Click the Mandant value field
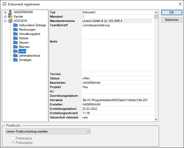The image size is (184, 148). (117, 17)
